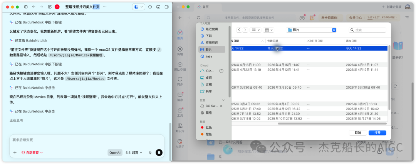This screenshot has height=164, width=416.
Task: Open AI助手 in BaiduNetdisk sidebar
Action: (180, 143)
